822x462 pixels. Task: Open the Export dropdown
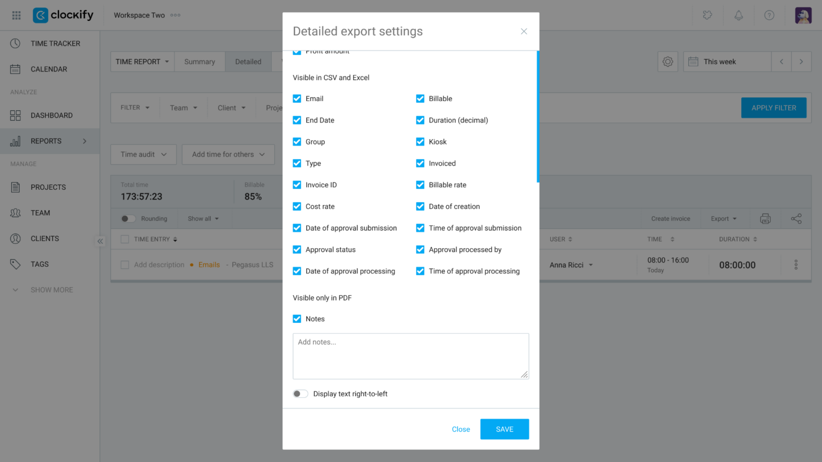[x=724, y=219]
